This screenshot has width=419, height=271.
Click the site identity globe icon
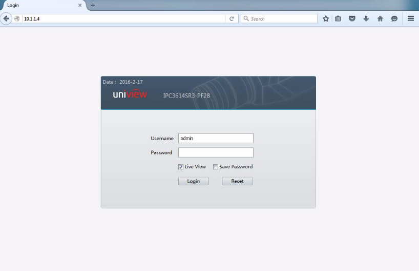tap(17, 19)
